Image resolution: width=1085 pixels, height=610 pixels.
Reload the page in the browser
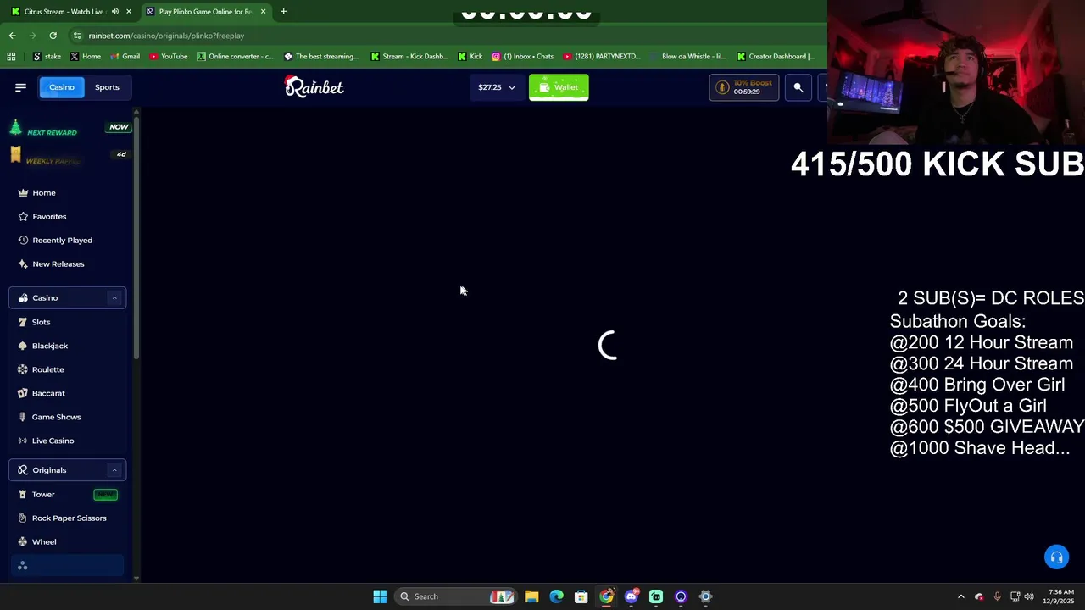pyautogui.click(x=53, y=36)
